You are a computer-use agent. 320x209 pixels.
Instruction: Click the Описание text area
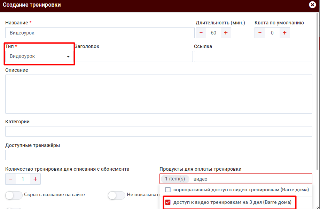pyautogui.click(x=158, y=94)
